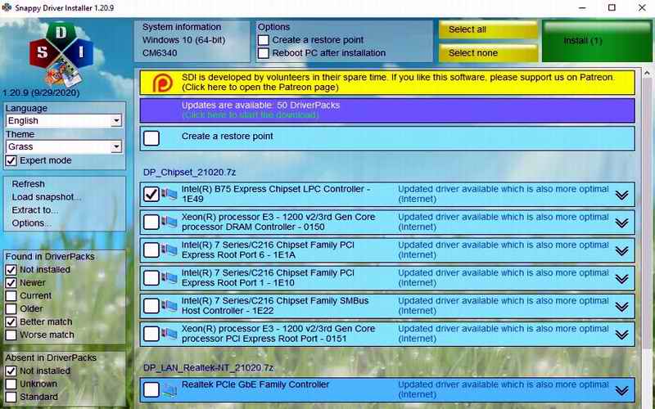Image resolution: width=655 pixels, height=409 pixels.
Task: Enable the Reboot PC after installation checkbox
Action: 264,53
